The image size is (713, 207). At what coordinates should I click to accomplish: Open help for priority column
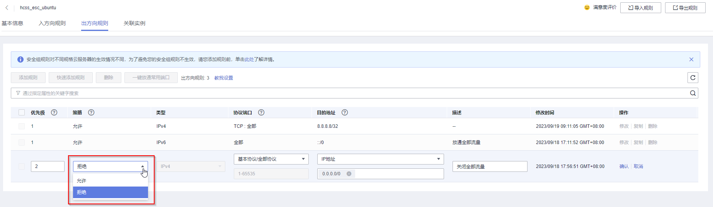pos(54,112)
